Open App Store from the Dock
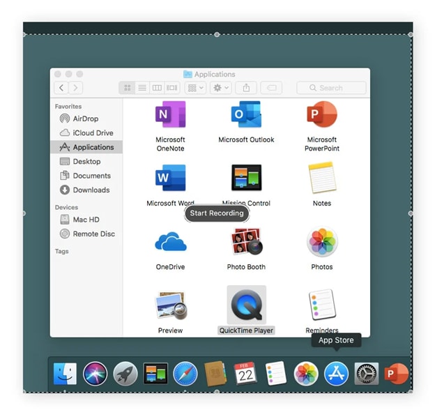Screen dimensions: 435x419 (336, 374)
